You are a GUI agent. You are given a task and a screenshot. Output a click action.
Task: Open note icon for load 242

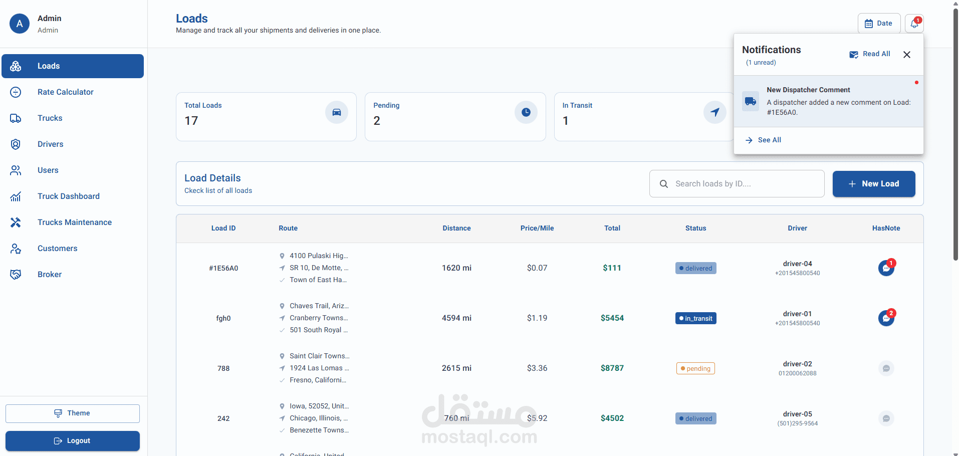tap(886, 418)
